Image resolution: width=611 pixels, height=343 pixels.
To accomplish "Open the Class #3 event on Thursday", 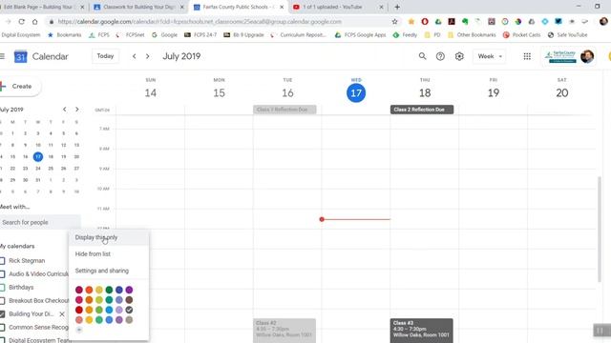I will (422, 331).
